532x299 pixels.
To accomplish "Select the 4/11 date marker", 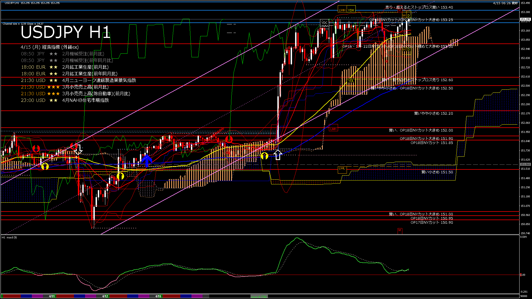I will (52, 296).
